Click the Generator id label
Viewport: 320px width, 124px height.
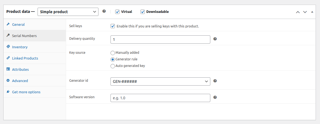[x=79, y=80]
